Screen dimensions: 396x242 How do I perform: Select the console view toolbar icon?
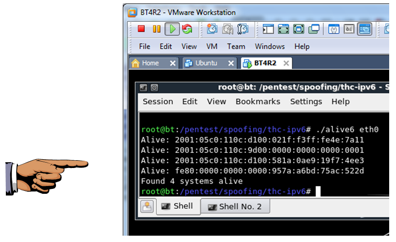(x=364, y=29)
